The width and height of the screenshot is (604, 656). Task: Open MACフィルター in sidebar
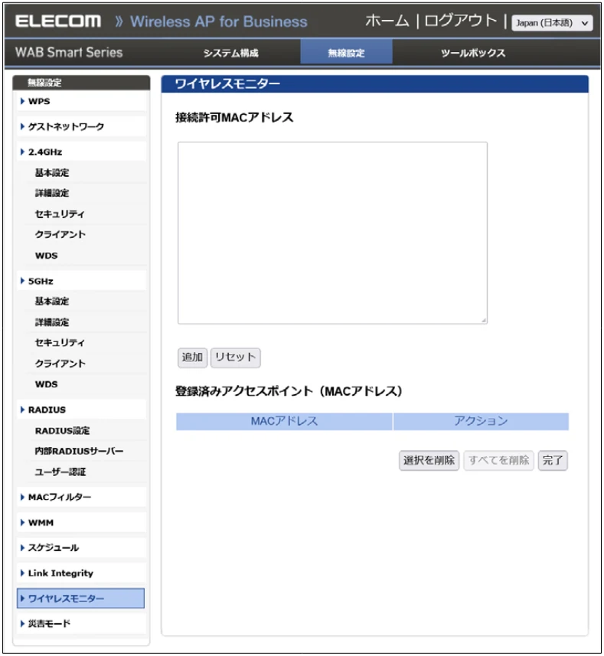click(81, 497)
